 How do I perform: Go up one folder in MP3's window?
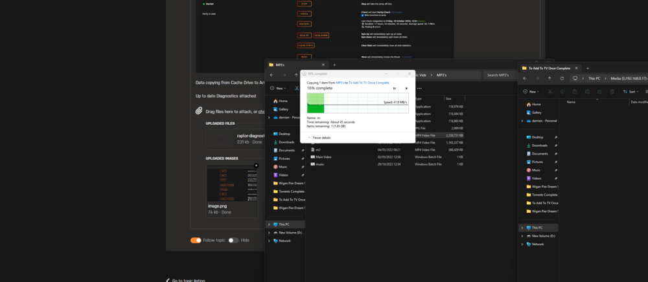point(296,75)
